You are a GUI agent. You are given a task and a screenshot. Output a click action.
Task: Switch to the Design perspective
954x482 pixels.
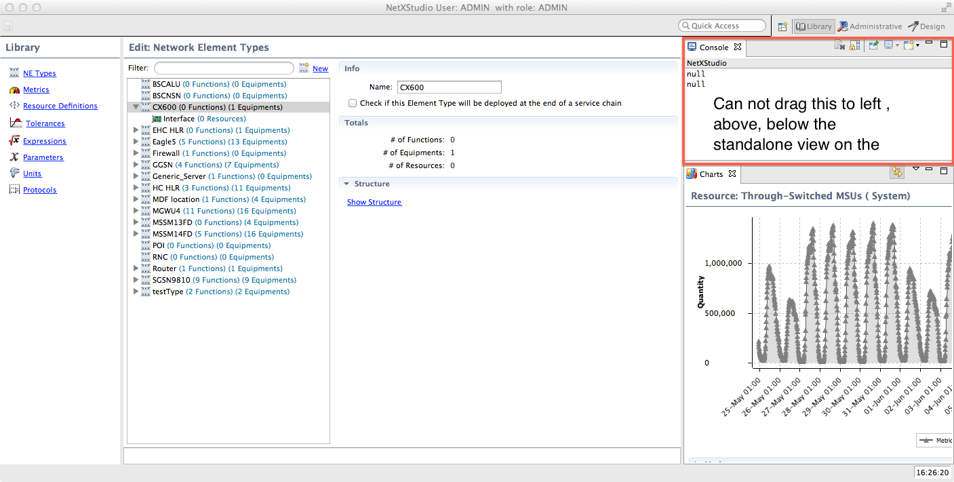926,26
